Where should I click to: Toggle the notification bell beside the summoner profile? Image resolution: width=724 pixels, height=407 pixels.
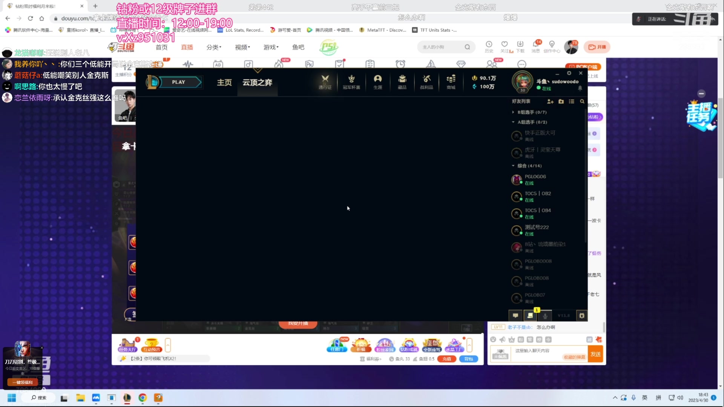click(580, 87)
